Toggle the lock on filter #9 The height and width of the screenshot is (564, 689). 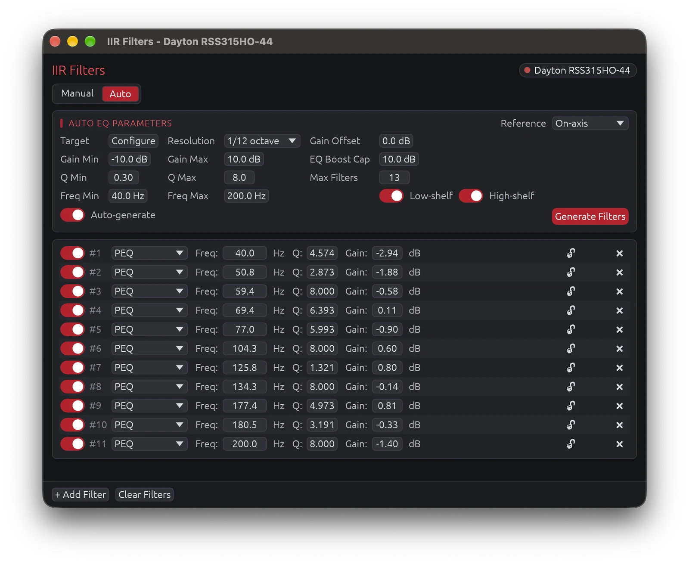pyautogui.click(x=571, y=406)
